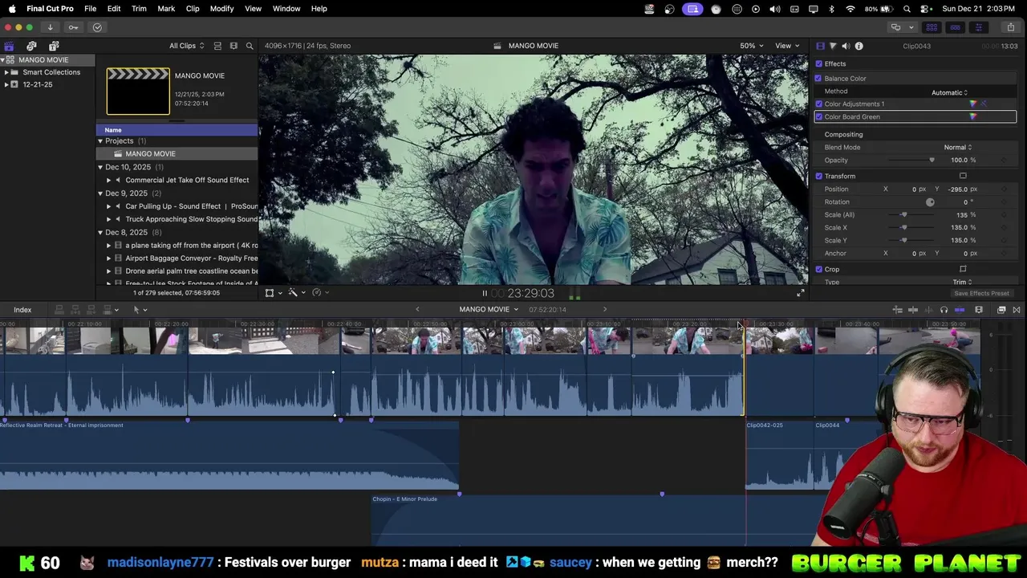Open the Trim menu
The width and height of the screenshot is (1027, 578).
click(139, 9)
